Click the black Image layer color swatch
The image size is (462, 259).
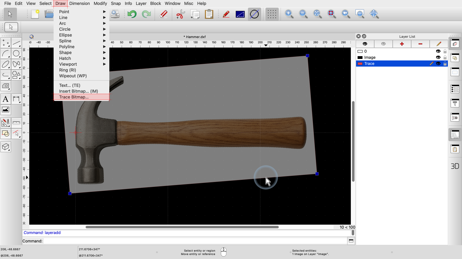coord(360,57)
